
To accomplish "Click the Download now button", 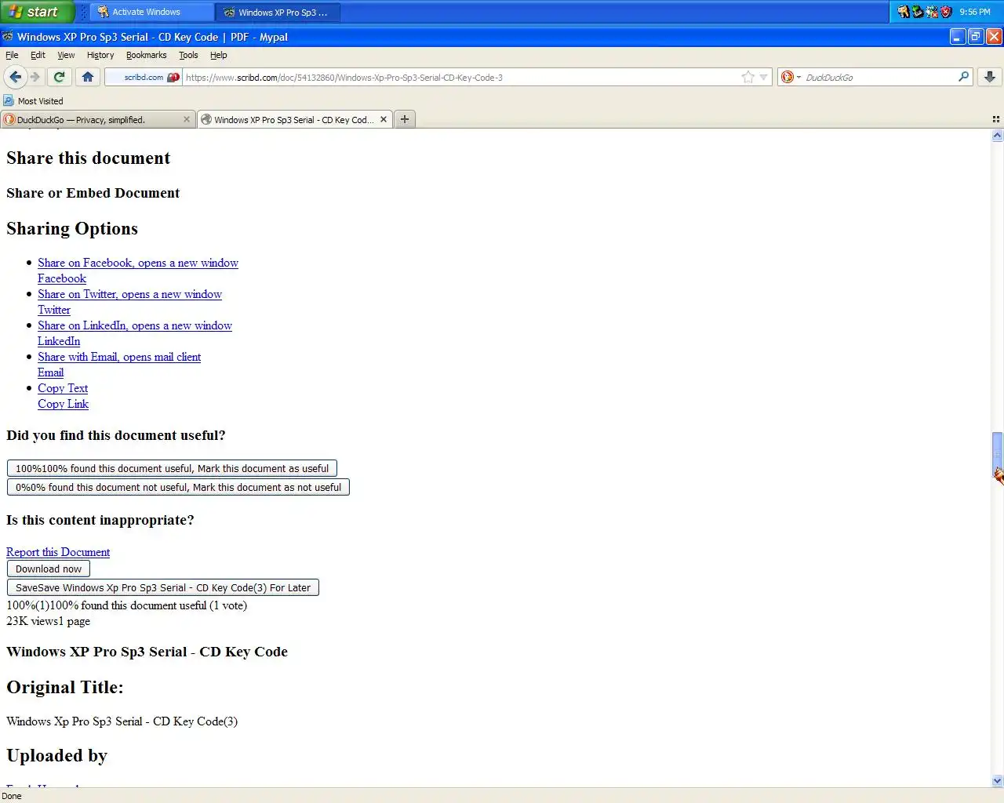I will point(49,569).
